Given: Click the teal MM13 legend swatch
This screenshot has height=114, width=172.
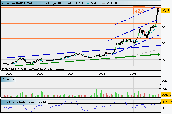Looking at the screenshot, I should pyautogui.click(x=88, y=3).
